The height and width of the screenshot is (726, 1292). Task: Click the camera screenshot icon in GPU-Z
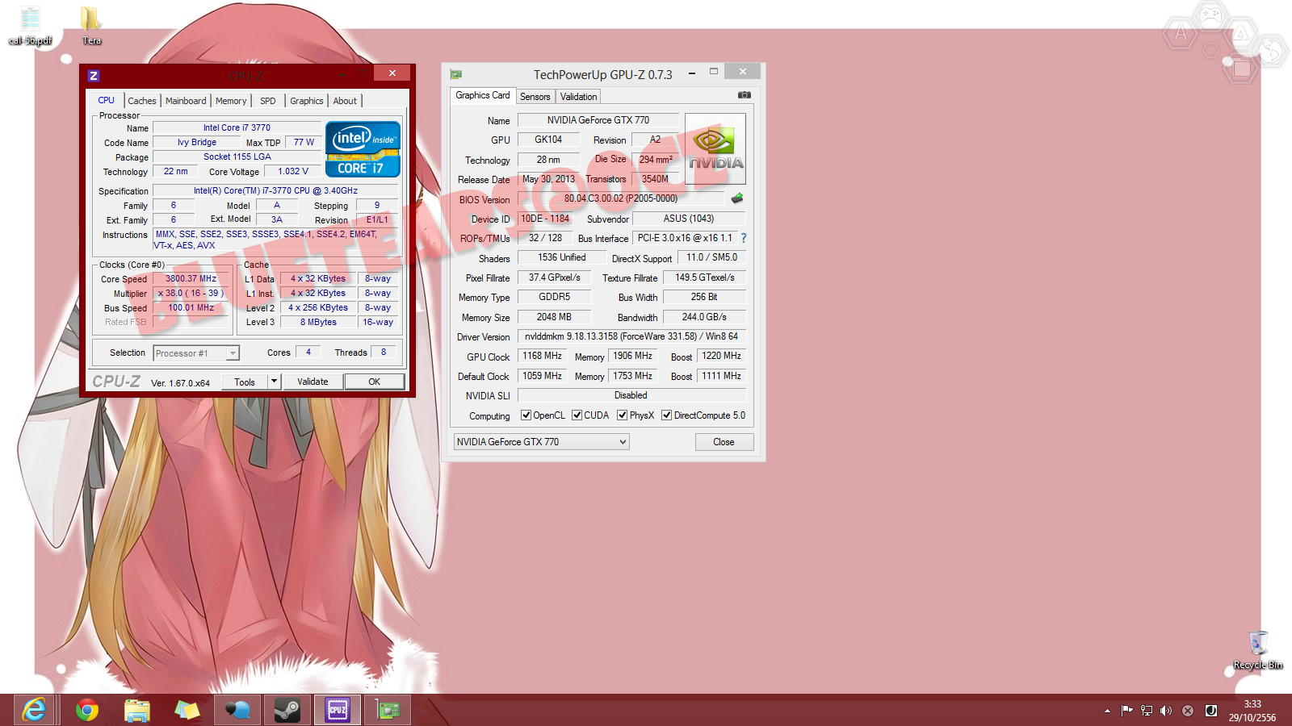tap(745, 95)
